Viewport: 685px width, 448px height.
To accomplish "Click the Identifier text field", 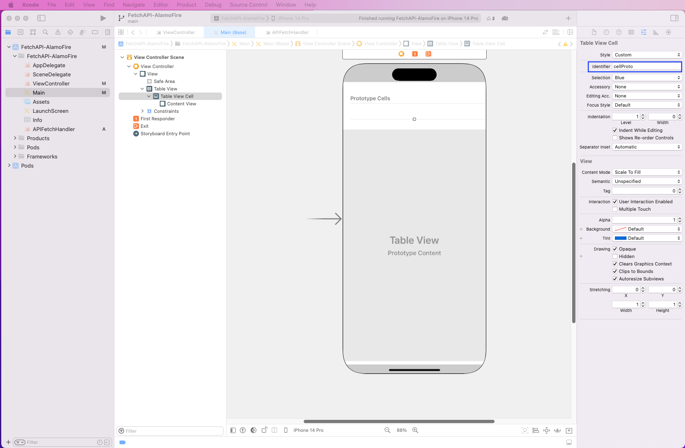I will [646, 66].
